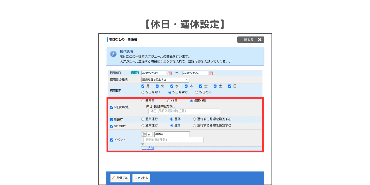Click the X icon in 閉じる button
This screenshot has height=185, width=370.
[260, 39]
